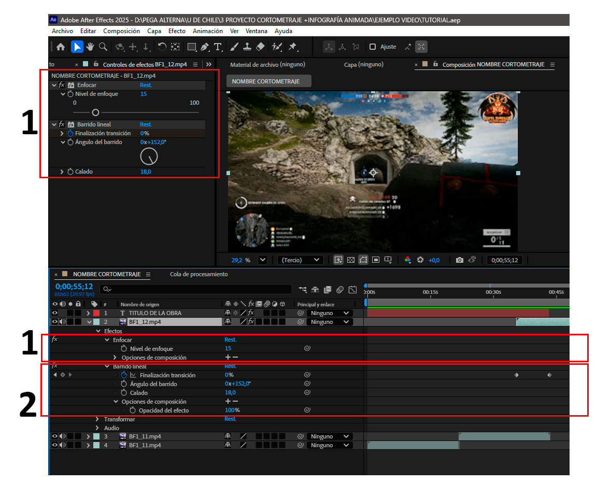The height and width of the screenshot is (497, 596).
Task: Select the Rotation tool
Action: [162, 47]
